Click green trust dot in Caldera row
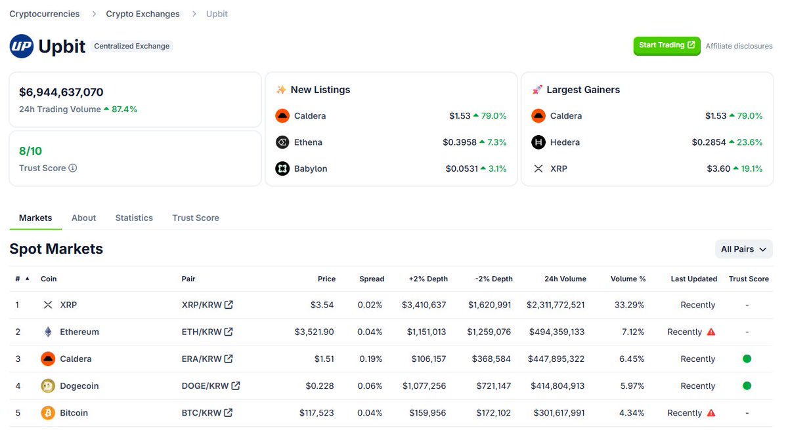Viewport: 788px width, 432px height. coord(747,359)
